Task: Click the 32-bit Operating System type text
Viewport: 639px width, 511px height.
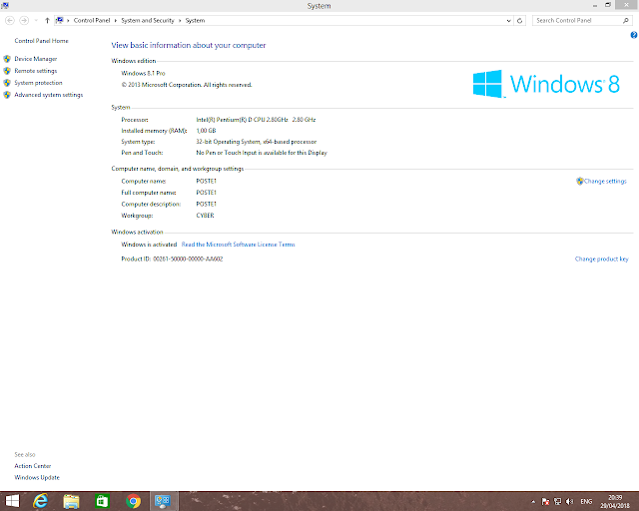Action: coord(257,142)
